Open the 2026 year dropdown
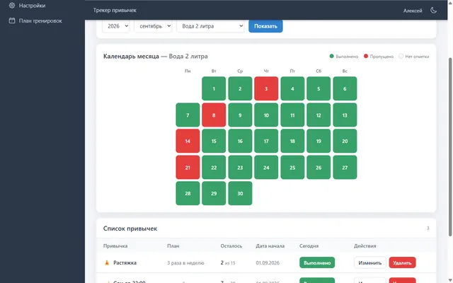Image resolution: width=453 pixels, height=283 pixels. coord(115,26)
